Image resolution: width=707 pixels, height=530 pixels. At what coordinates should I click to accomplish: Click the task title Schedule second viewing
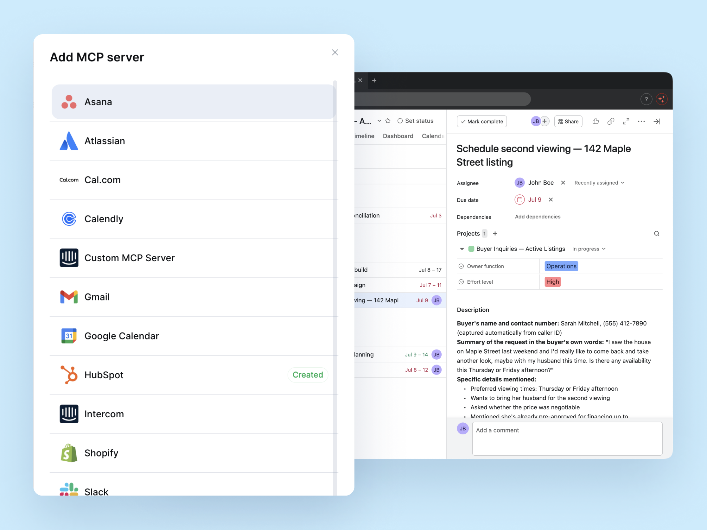click(x=543, y=155)
